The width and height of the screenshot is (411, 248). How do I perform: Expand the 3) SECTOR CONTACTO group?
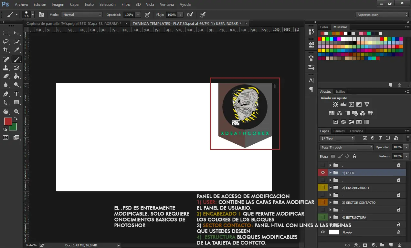(331, 202)
